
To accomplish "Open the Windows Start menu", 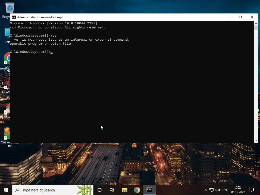I will click(6, 190).
